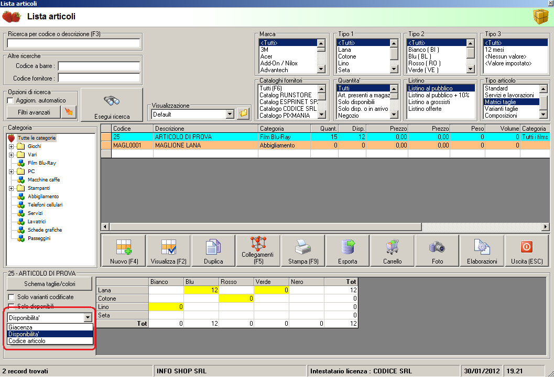
Task: Click the Foto camera button
Action: (x=437, y=251)
